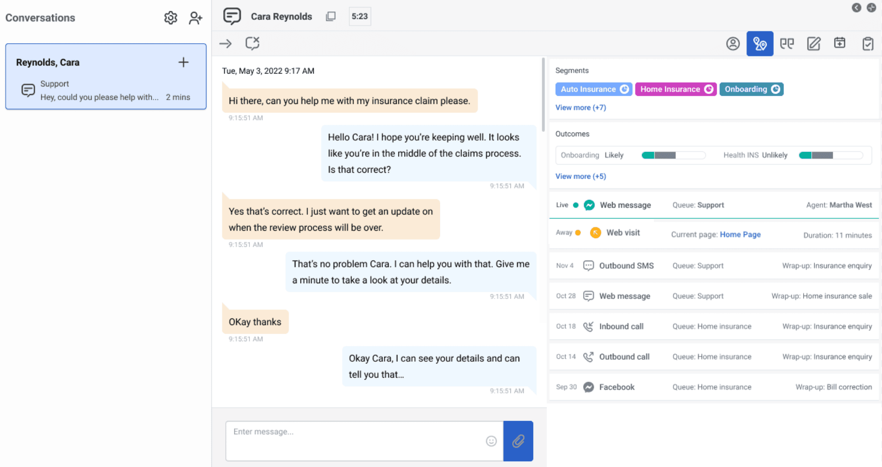
Task: Attach a file with the paperclip icon
Action: tap(518, 441)
